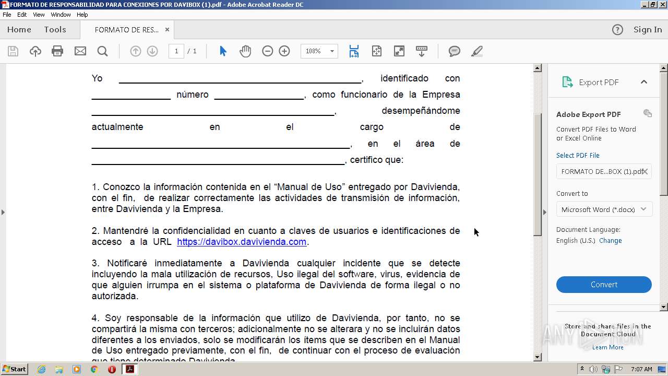Select the Highlight text pen tool
This screenshot has height=376, width=668.
click(476, 51)
